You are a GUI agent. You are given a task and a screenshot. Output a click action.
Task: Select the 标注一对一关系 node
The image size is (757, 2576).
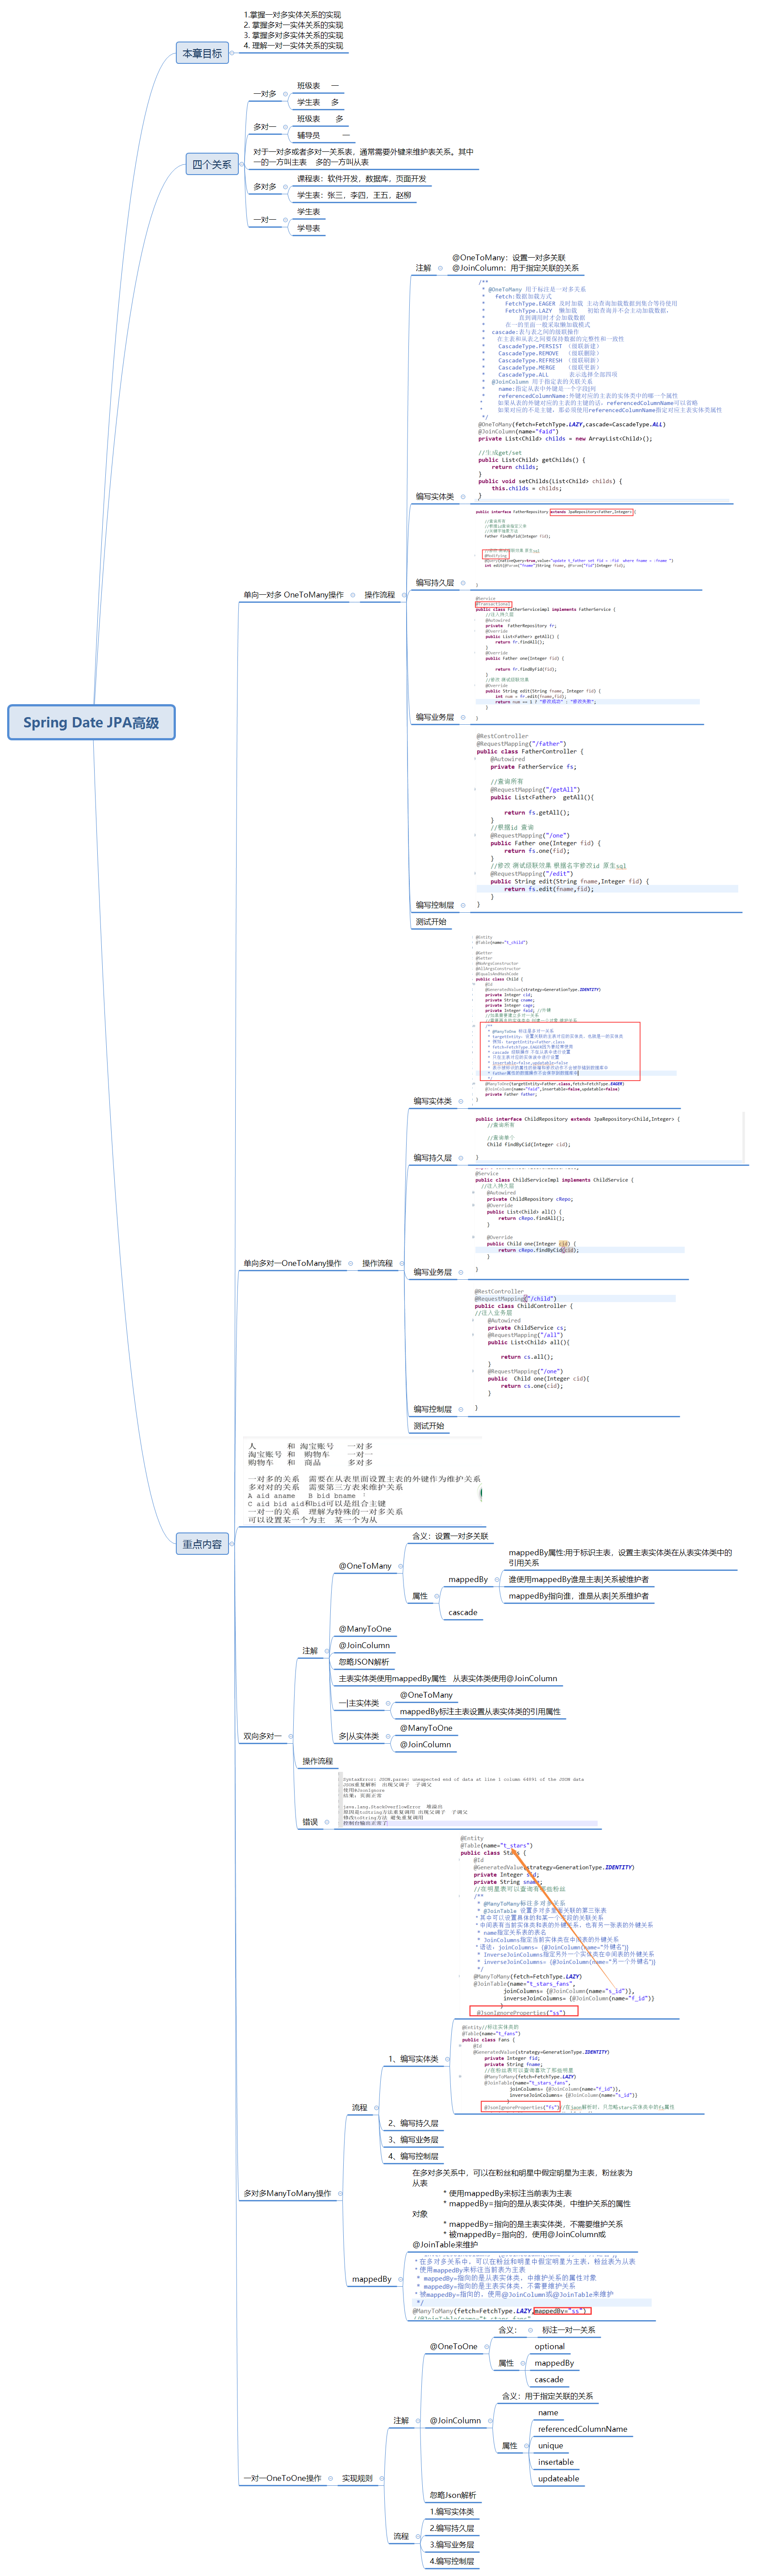(569, 2330)
